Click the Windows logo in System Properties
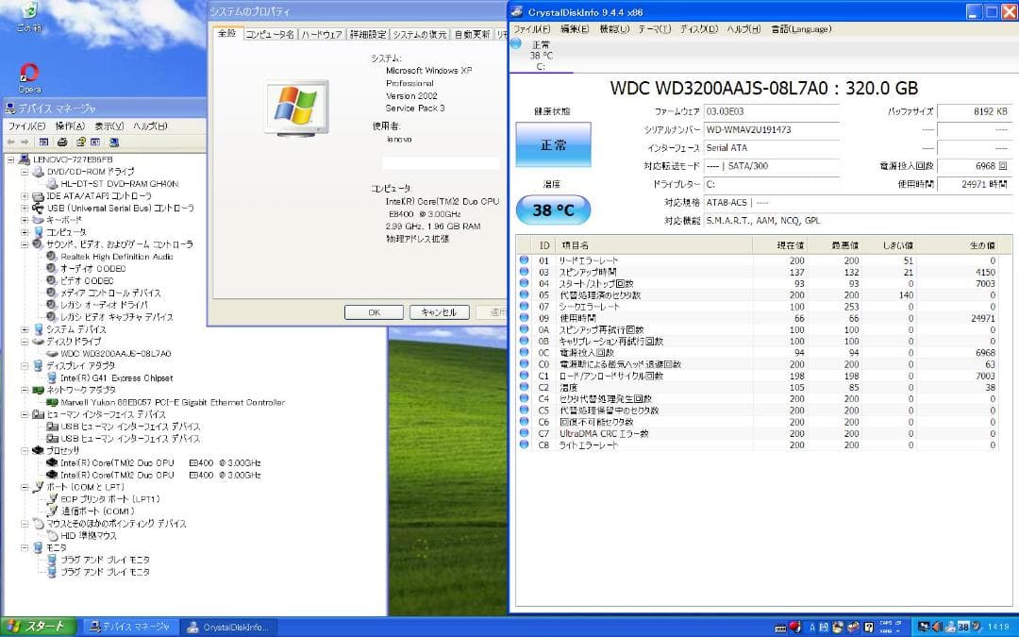 click(298, 104)
